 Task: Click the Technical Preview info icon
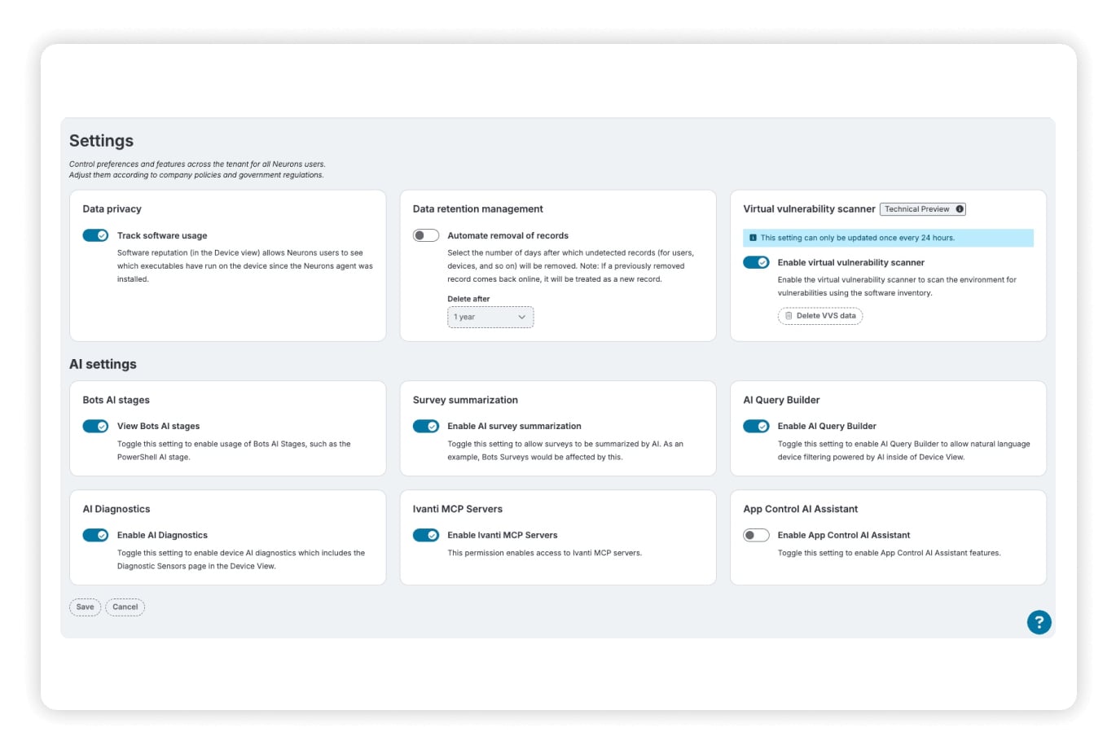pos(960,209)
